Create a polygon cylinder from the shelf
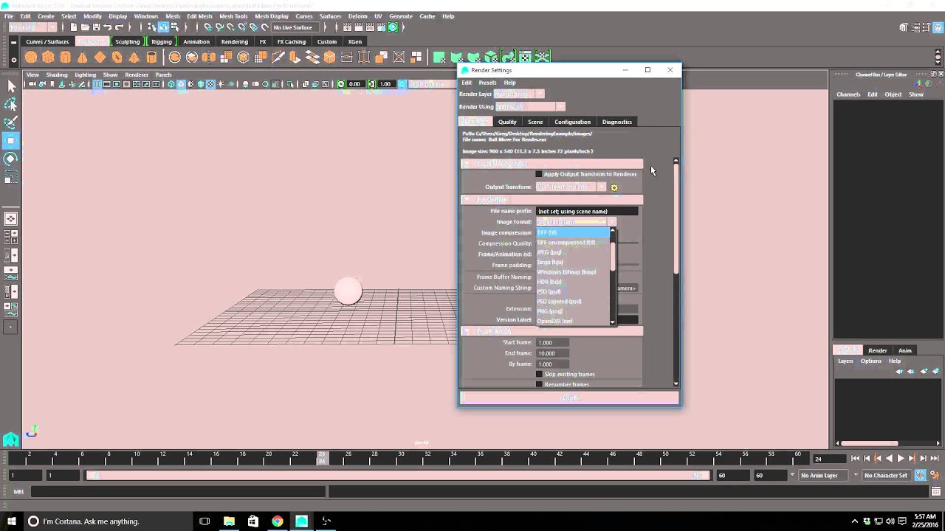The height and width of the screenshot is (531, 945). pyautogui.click(x=66, y=57)
